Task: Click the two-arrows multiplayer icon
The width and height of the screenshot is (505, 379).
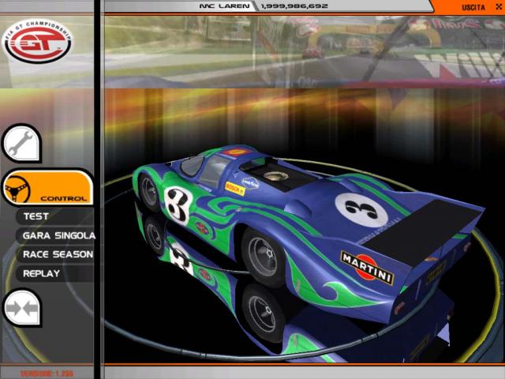Action: 22,308
